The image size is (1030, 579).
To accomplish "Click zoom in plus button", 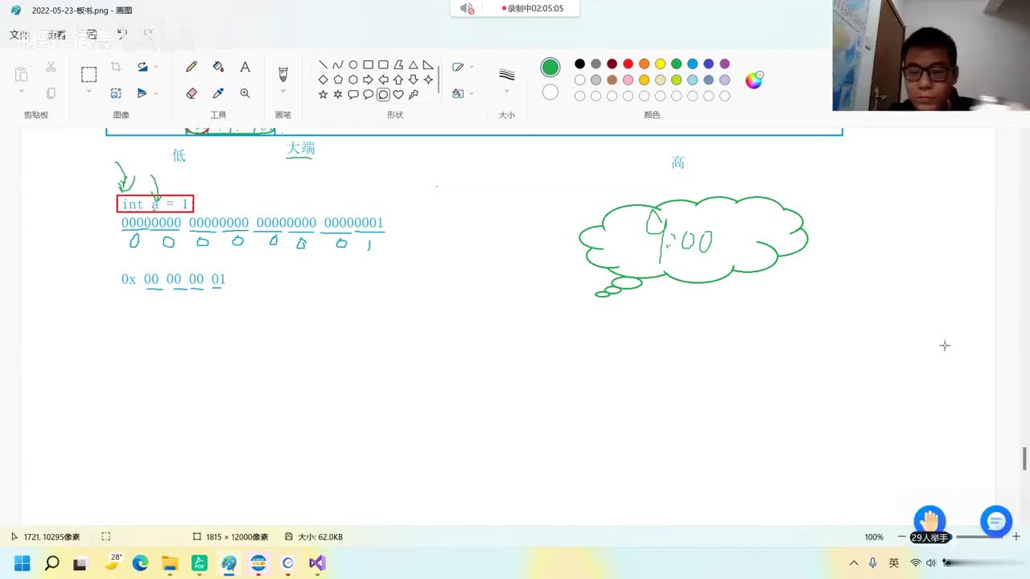I will 1016,536.
